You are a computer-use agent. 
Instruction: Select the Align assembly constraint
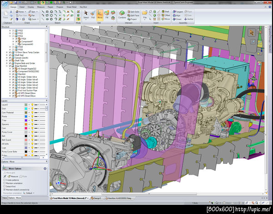[x=177, y=16]
